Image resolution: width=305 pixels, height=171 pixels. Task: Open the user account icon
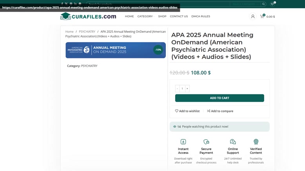point(253,16)
